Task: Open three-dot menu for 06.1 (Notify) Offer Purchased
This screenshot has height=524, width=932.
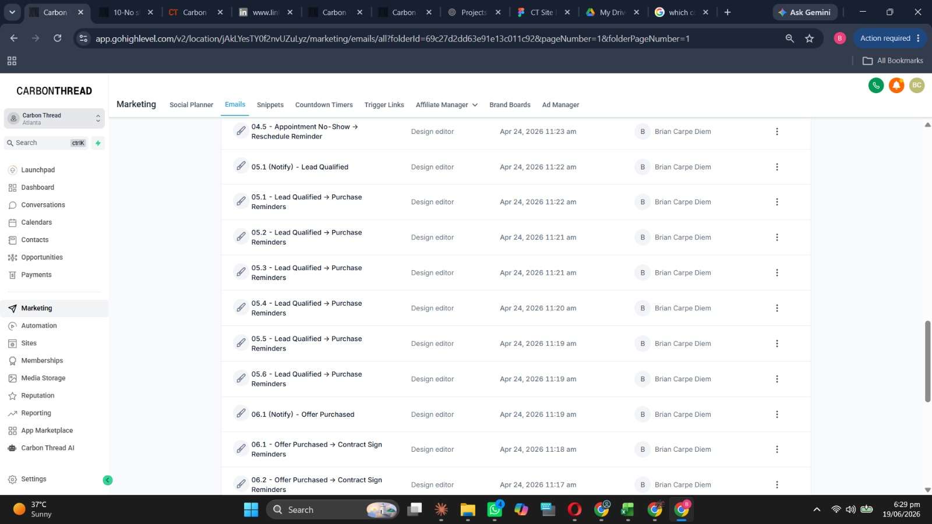Action: tap(776, 415)
